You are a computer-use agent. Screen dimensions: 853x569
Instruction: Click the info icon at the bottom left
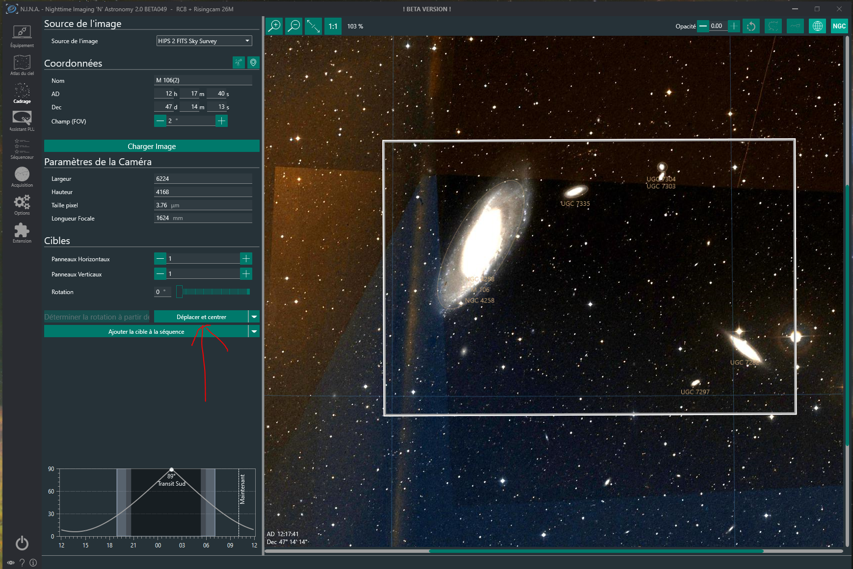tap(33, 563)
